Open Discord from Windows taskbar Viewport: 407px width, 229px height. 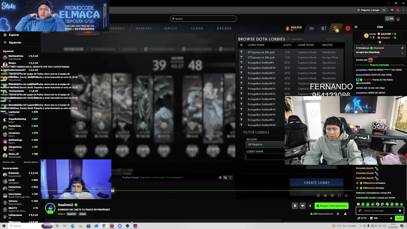tap(120, 226)
